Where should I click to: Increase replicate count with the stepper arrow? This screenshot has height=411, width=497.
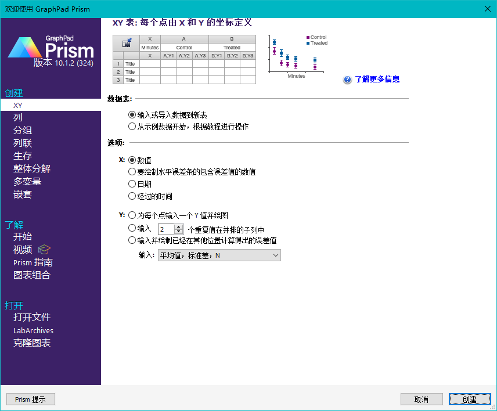(x=178, y=227)
